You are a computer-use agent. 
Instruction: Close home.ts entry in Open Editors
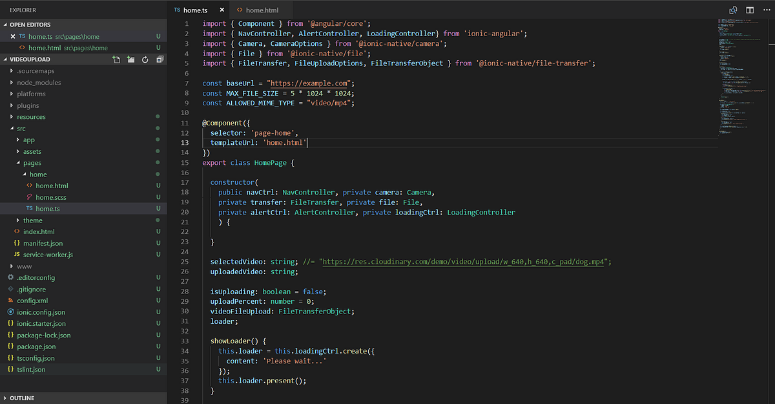coord(13,37)
